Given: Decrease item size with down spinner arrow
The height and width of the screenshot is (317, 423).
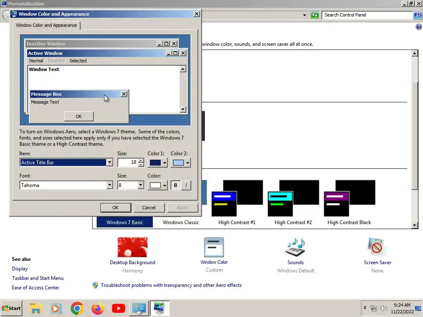Looking at the screenshot, I should click(x=141, y=164).
